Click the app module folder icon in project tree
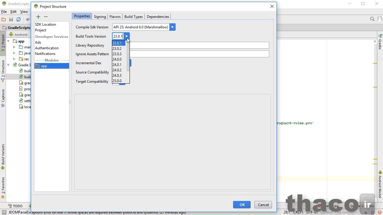383x215 pixels. [x=15, y=41]
